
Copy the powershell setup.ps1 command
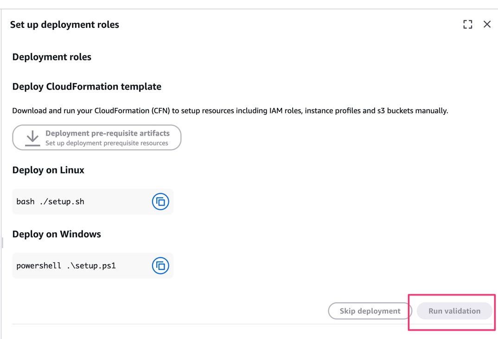(160, 266)
